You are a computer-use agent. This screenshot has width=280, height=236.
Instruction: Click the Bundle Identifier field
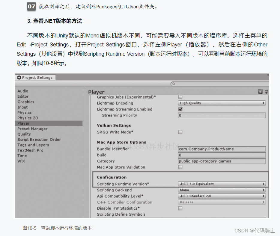(222, 149)
